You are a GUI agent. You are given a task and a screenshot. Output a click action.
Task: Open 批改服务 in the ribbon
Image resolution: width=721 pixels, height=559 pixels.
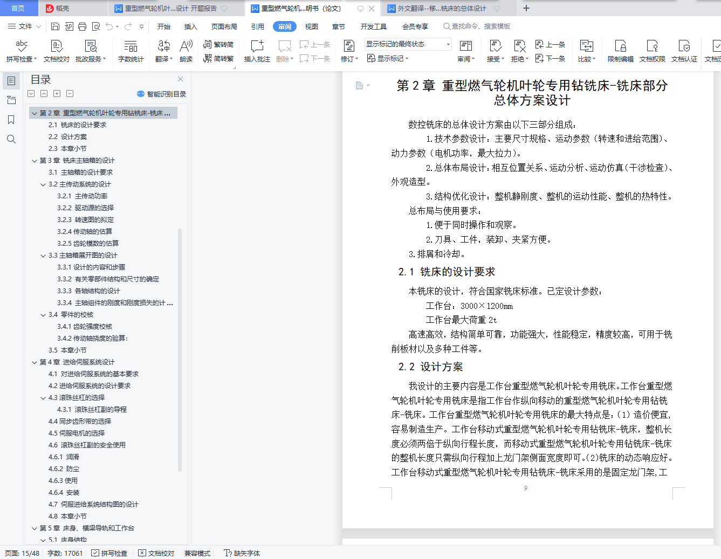coord(91,51)
